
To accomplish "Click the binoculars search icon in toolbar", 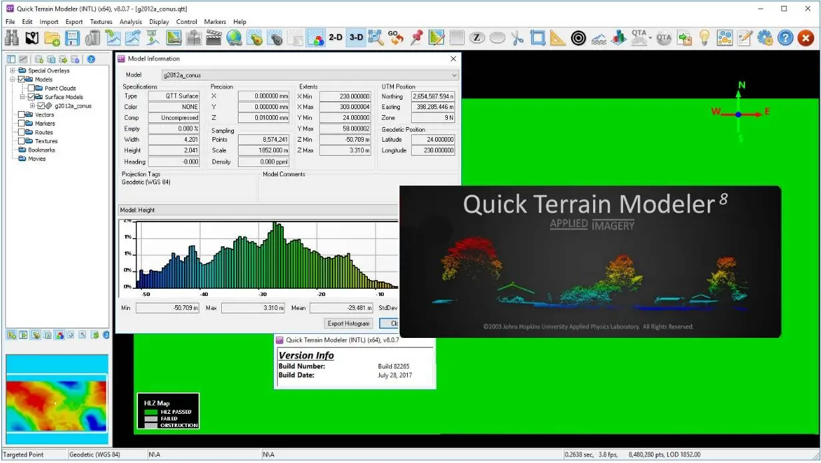I will (11, 38).
